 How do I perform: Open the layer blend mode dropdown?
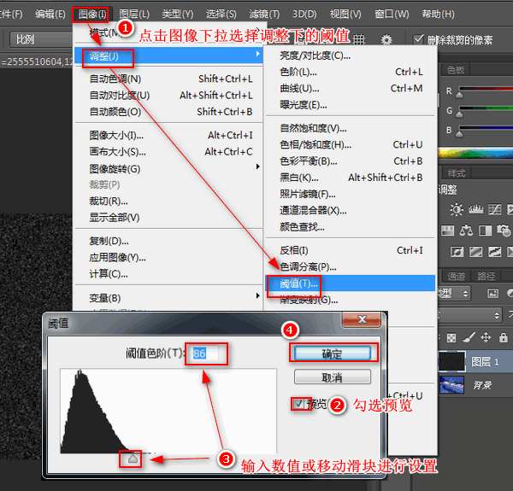469,315
